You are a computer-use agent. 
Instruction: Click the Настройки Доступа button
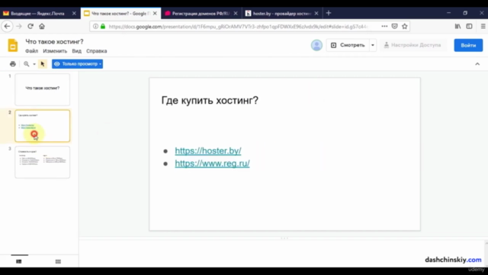413,45
